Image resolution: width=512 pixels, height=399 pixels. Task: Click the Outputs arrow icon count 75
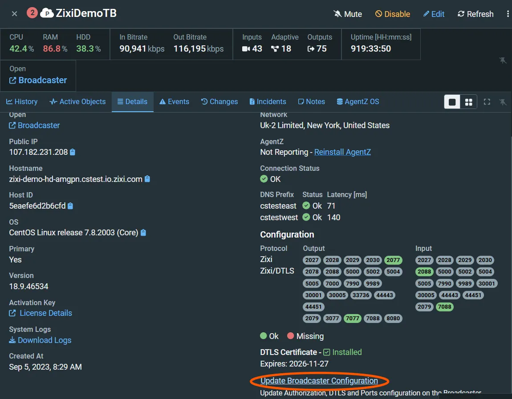[317, 49]
